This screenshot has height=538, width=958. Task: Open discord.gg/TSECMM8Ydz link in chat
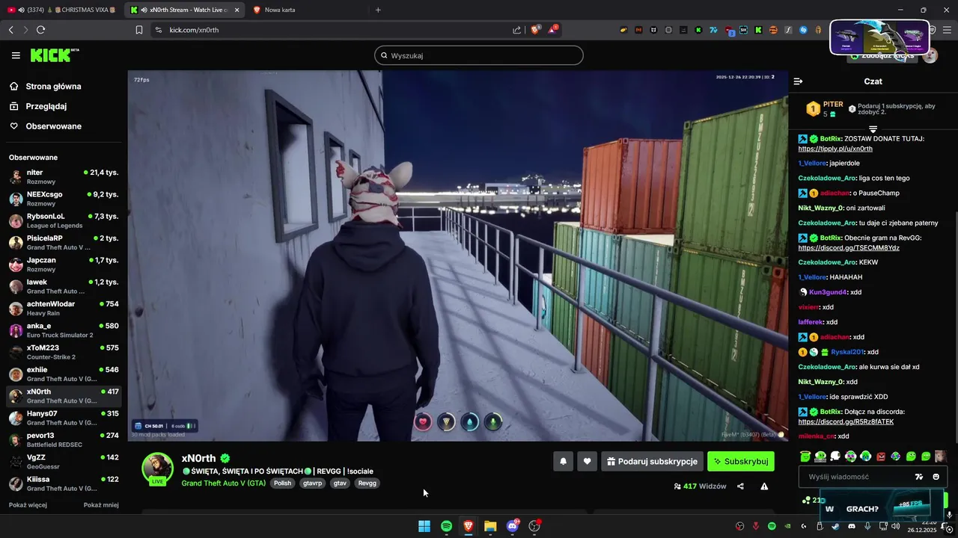click(x=849, y=248)
